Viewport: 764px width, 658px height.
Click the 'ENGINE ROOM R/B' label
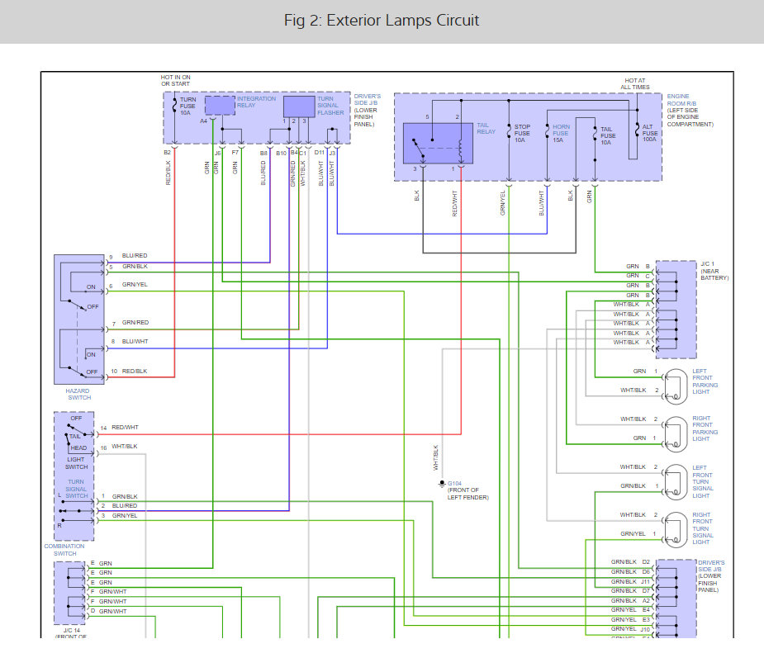pos(681,100)
